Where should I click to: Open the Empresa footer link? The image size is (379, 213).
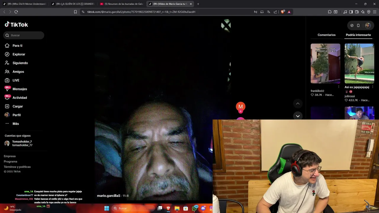tap(10, 156)
